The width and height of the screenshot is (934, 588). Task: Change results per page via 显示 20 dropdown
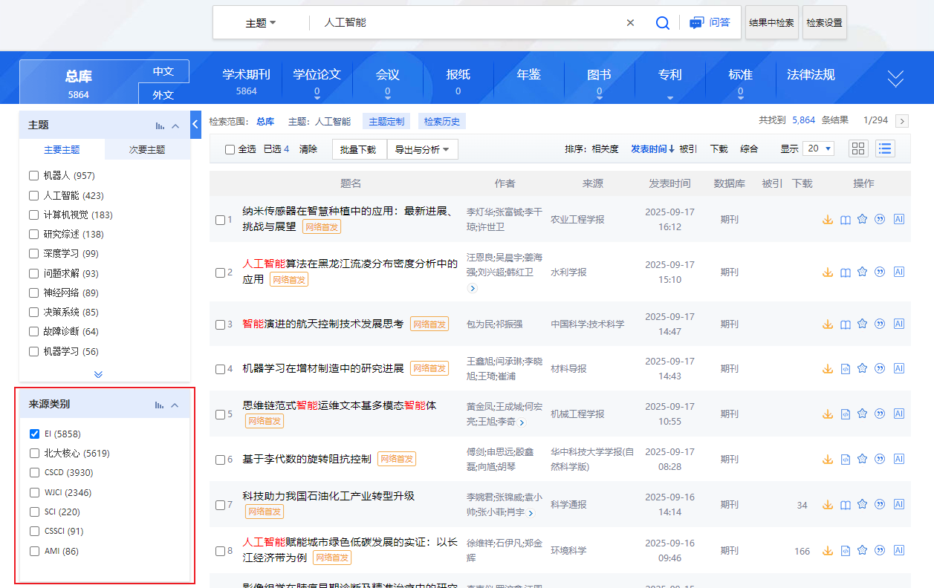(x=818, y=148)
